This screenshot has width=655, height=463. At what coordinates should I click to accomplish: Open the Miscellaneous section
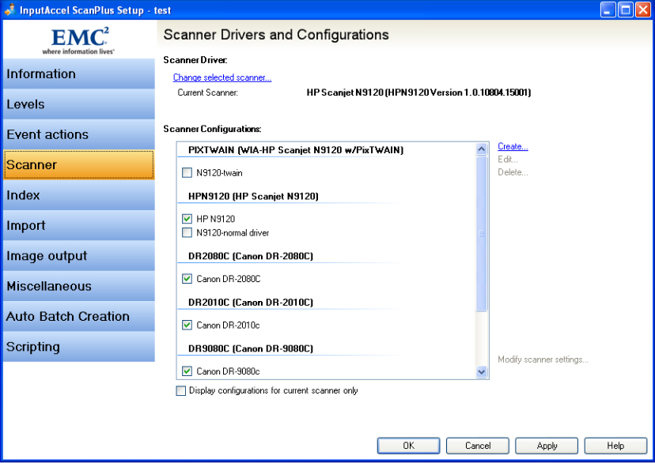[78, 286]
